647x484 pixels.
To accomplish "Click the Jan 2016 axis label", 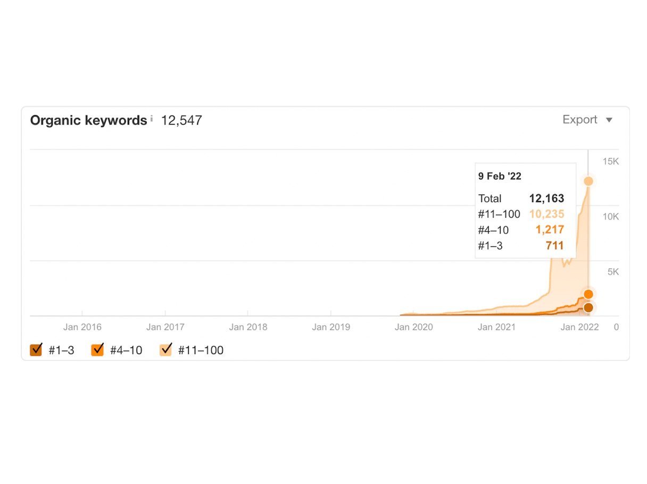I will click(82, 327).
